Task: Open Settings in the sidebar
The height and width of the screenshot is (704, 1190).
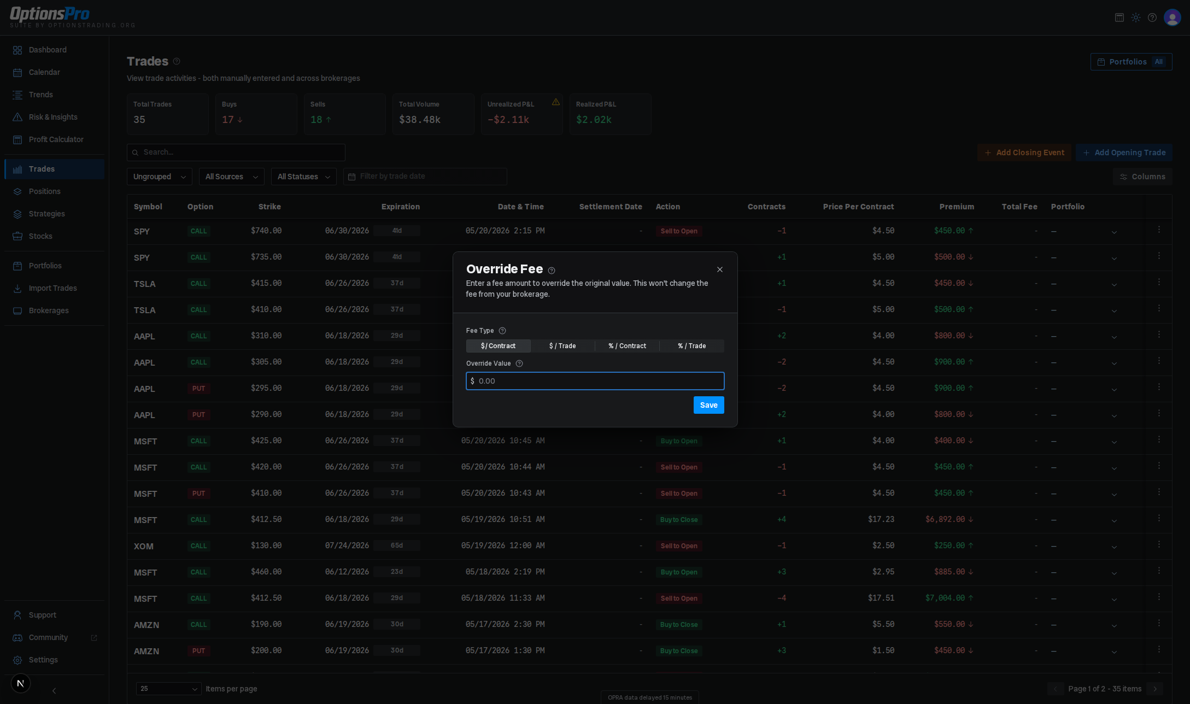Action: [x=54, y=660]
